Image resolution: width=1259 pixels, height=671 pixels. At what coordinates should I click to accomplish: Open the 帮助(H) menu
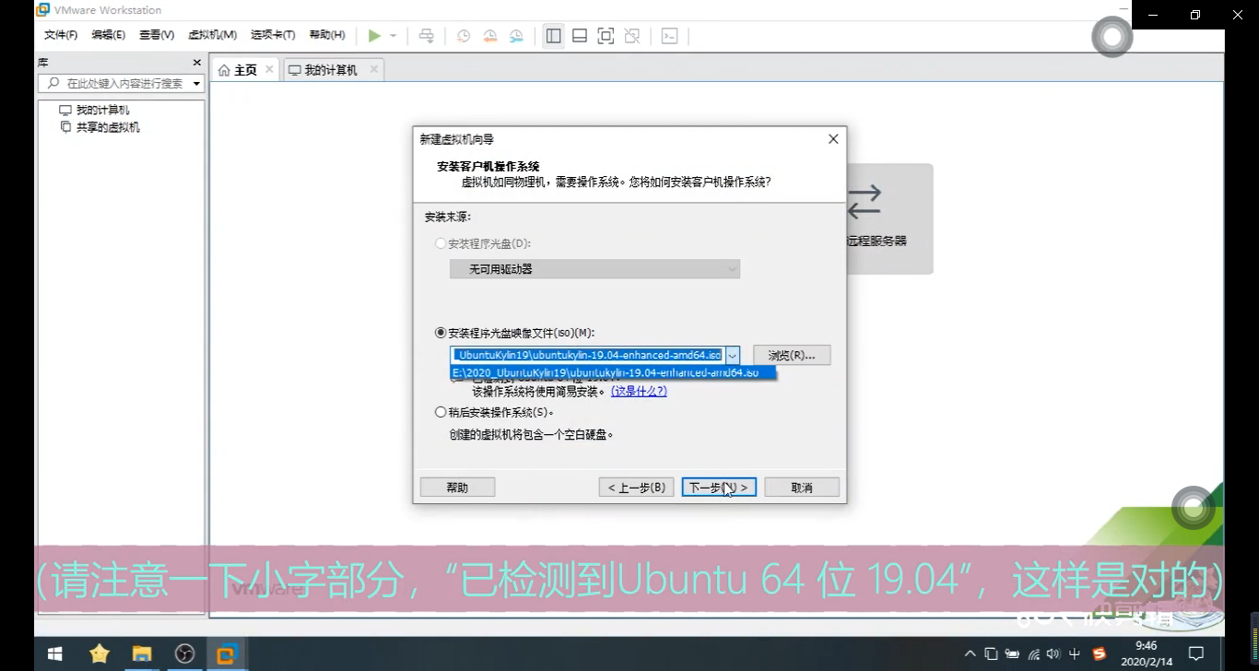click(327, 35)
